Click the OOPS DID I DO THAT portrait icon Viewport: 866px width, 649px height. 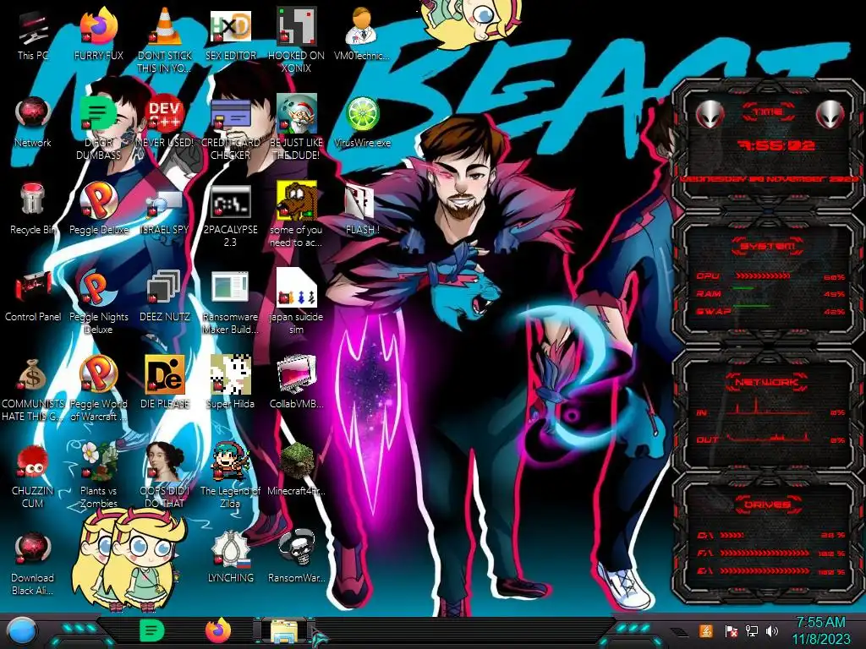tap(165, 461)
